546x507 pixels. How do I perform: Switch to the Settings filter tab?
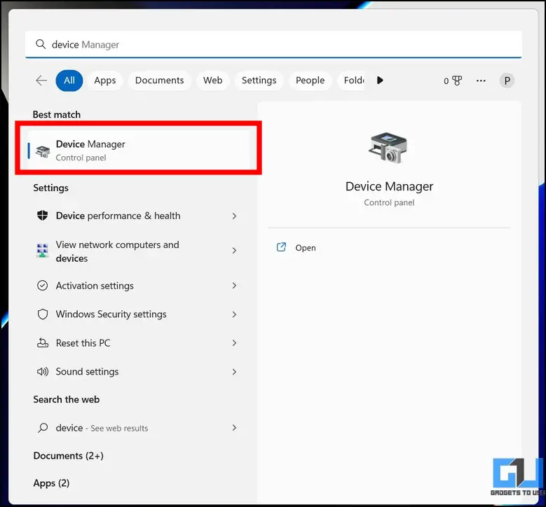[259, 81]
